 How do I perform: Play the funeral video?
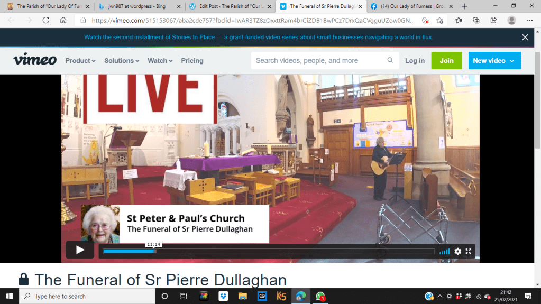click(x=80, y=250)
